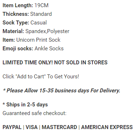Viewport: 135px width, 133px height.
Task: Click the Spandex,Polyester material text
Action: click(47, 31)
